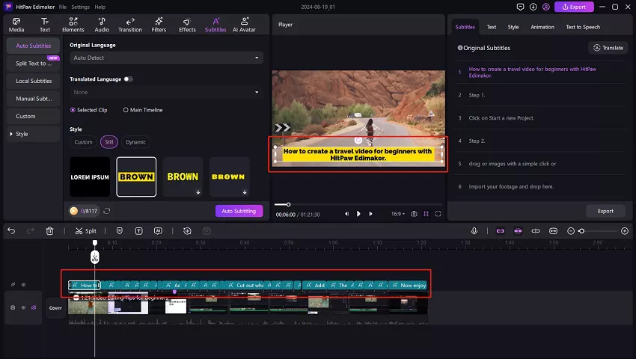Hide the video track with eye icon
This screenshot has height=359, width=636.
point(23,307)
